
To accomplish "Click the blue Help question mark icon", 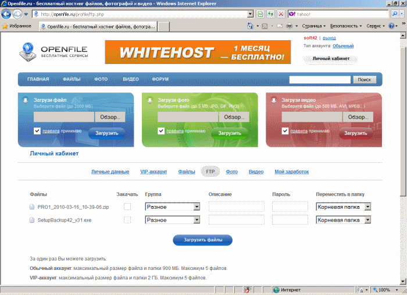I will 391,26.
